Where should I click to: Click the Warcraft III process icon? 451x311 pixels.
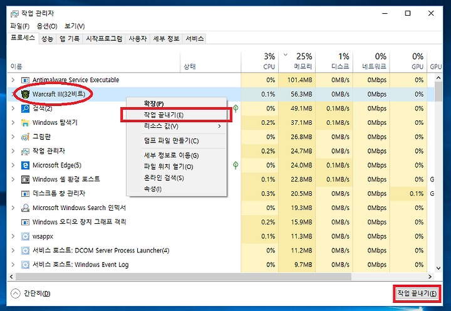click(x=25, y=94)
